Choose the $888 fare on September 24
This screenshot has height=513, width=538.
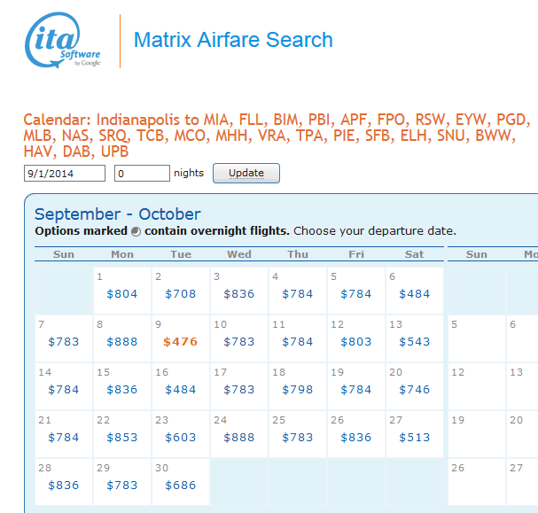click(238, 437)
